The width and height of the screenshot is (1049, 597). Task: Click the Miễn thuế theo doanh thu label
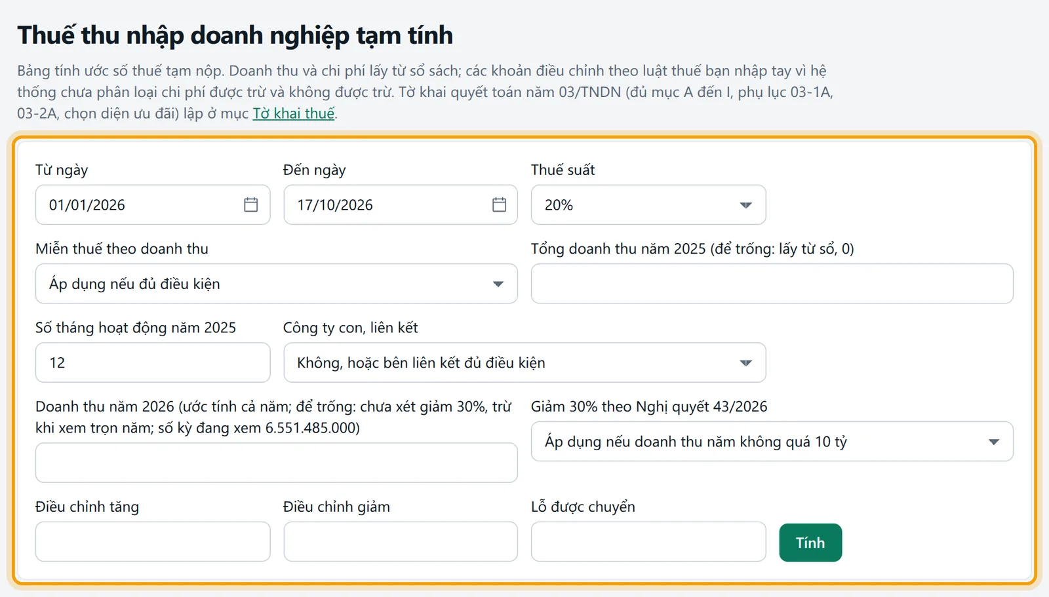pos(122,249)
